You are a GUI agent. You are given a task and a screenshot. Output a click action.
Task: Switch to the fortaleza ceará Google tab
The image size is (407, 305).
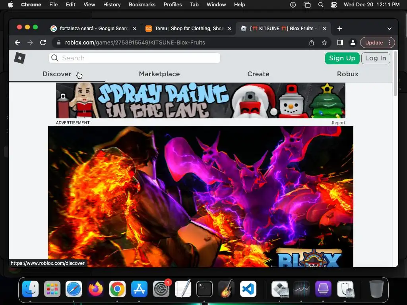(93, 29)
